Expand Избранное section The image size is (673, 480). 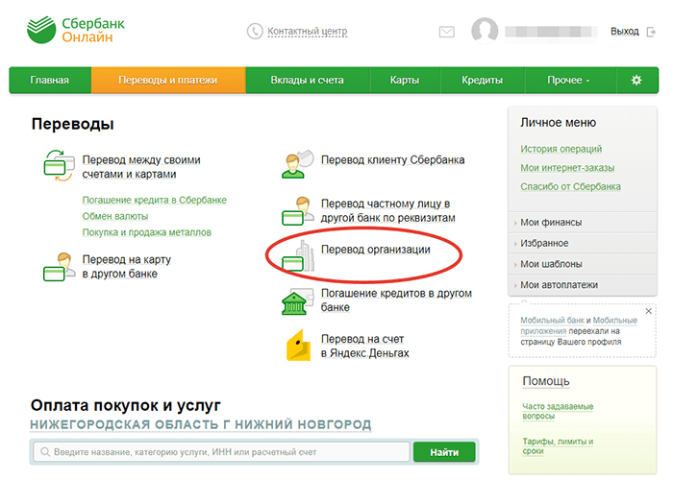click(583, 244)
